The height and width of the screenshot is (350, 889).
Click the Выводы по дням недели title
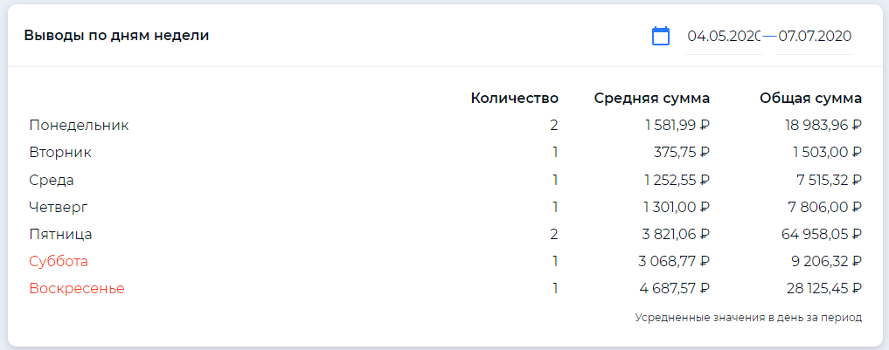pos(116,36)
